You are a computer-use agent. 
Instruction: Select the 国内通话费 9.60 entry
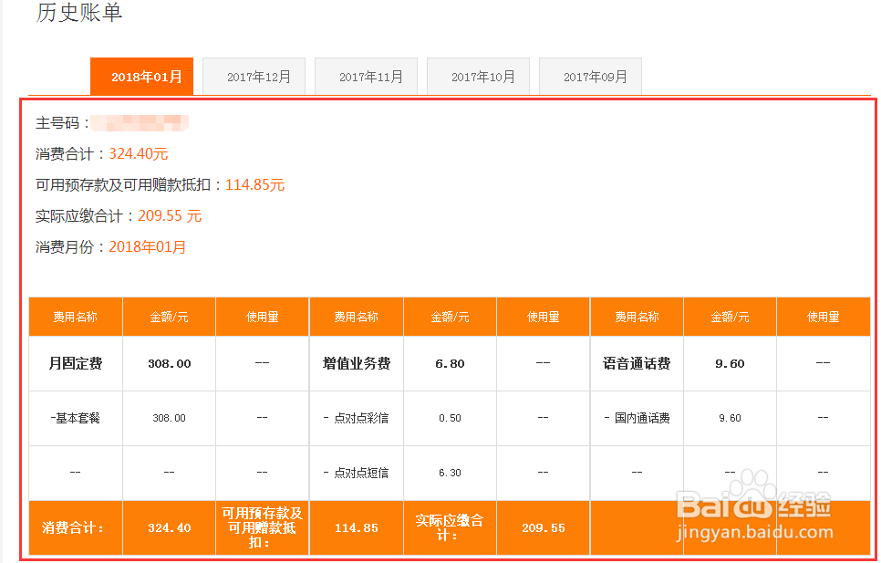637,418
